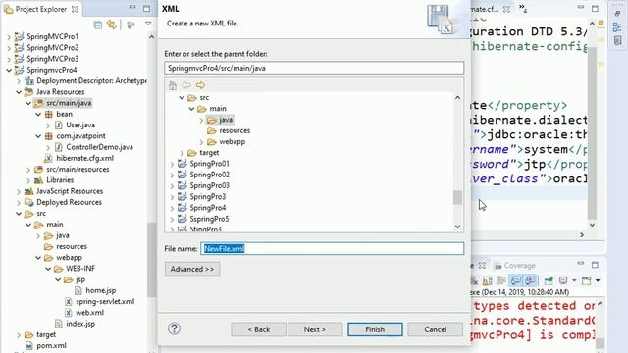The height and width of the screenshot is (353, 628).
Task: Click the Cancel button
Action: (435, 329)
